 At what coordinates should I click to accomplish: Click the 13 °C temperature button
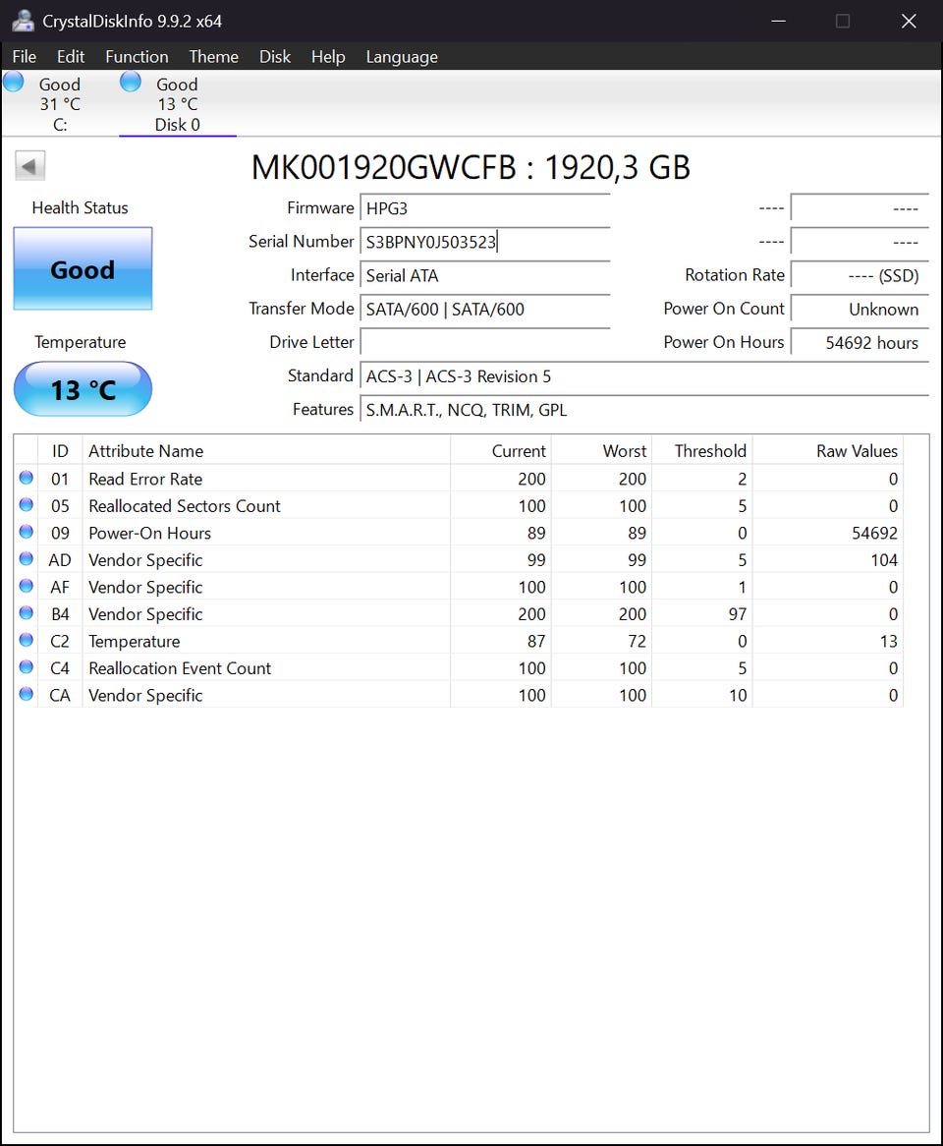click(83, 389)
